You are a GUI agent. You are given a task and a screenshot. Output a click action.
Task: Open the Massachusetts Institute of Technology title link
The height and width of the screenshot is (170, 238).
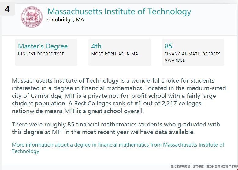(119, 12)
